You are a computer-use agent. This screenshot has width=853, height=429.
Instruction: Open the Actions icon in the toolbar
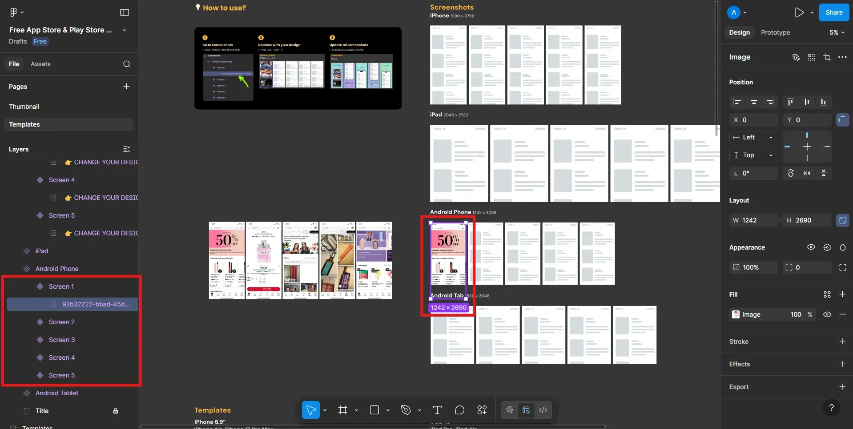(482, 410)
